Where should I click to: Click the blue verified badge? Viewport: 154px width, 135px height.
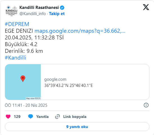point(62,8)
